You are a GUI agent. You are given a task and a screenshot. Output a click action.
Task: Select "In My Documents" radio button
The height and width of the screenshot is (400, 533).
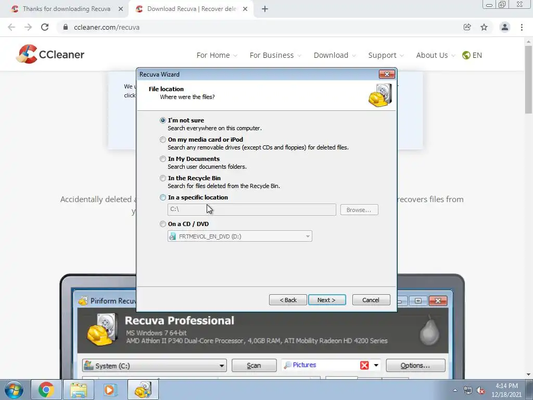pyautogui.click(x=163, y=159)
